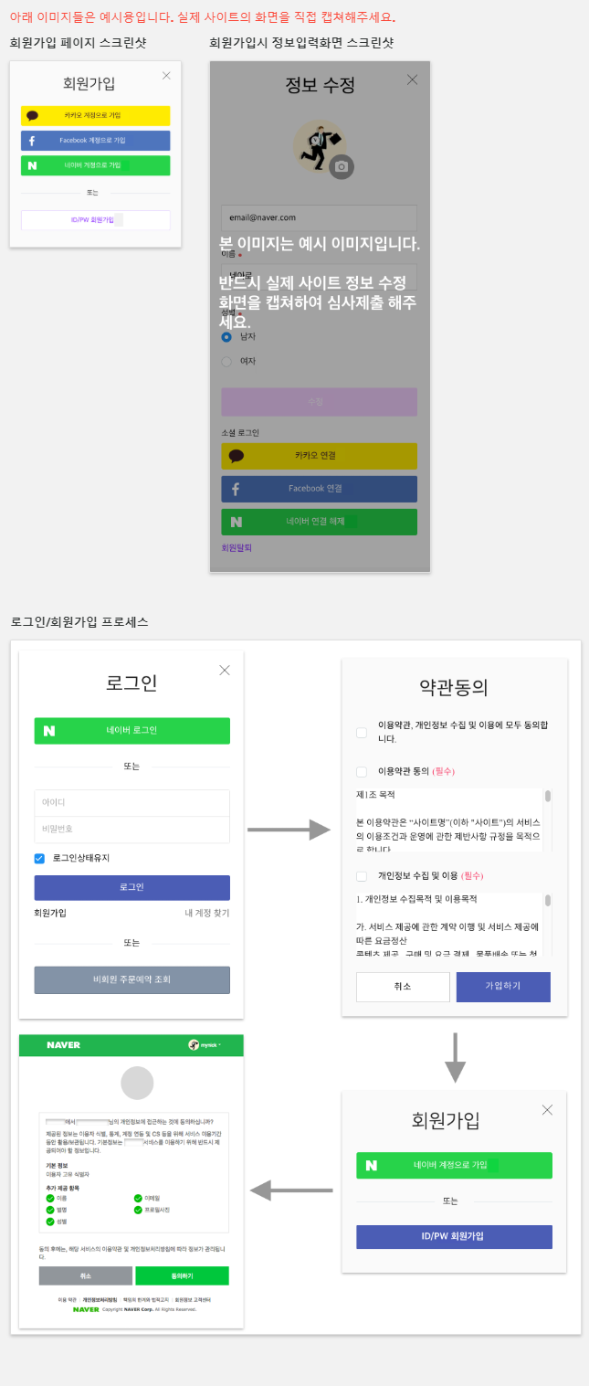
Task: Close the 정보 수정 dialog with the X
Action: click(412, 79)
